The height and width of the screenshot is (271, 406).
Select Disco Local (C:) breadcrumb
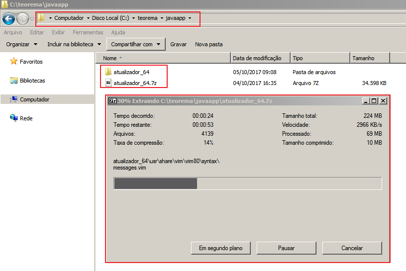pyautogui.click(x=110, y=18)
